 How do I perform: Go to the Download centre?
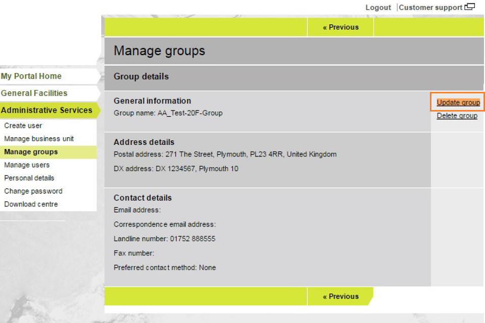point(31,204)
